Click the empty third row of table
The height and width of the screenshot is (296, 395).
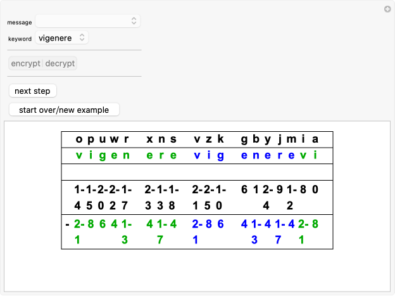click(197, 172)
